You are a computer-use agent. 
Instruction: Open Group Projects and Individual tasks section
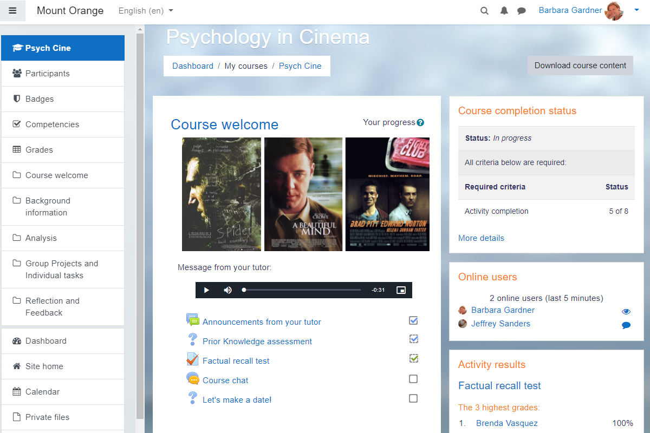63,270
